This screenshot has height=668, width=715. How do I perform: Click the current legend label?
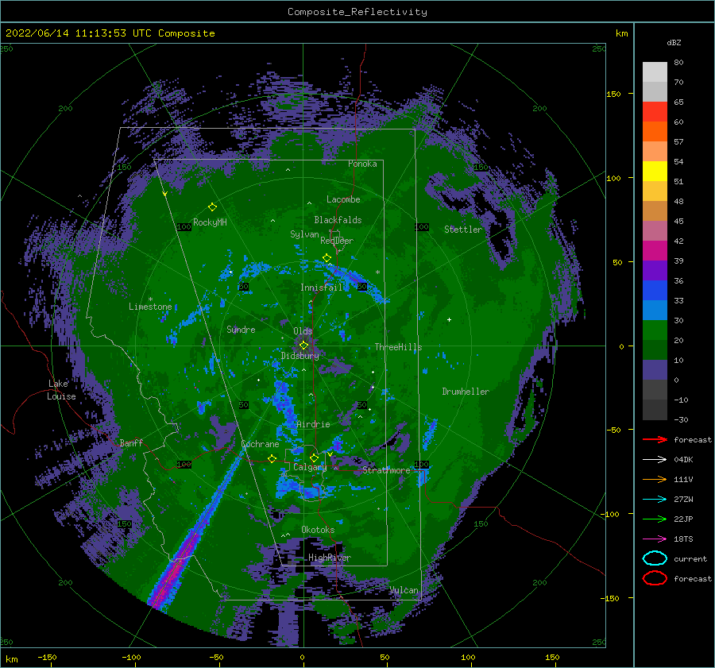690,559
